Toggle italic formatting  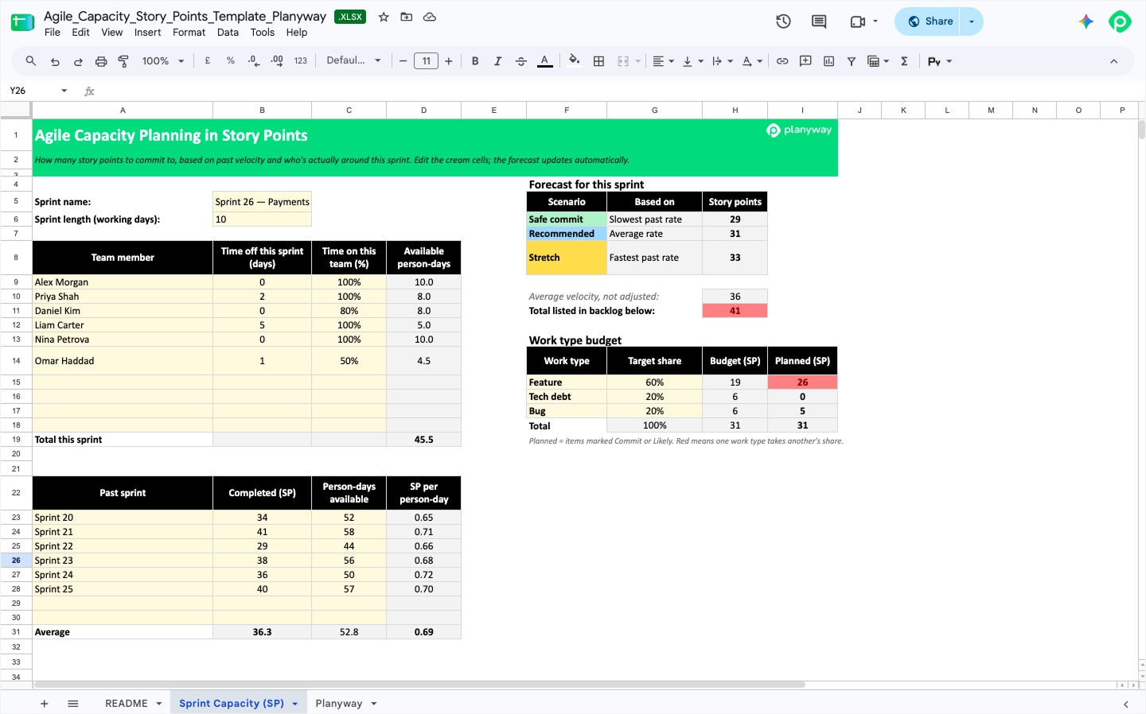(498, 61)
